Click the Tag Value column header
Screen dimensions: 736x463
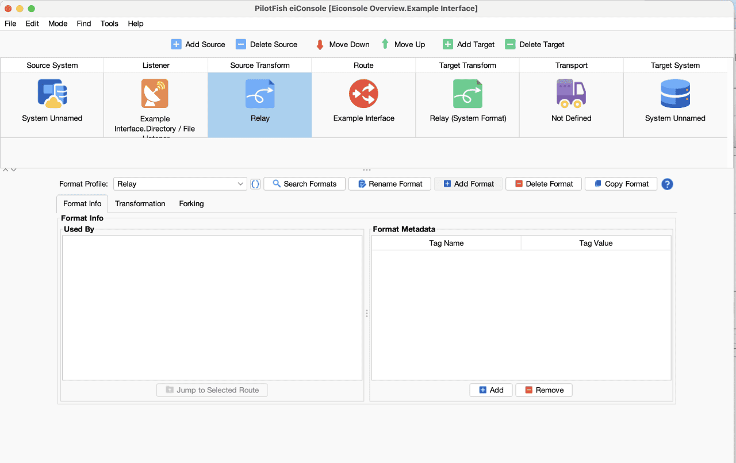(596, 243)
